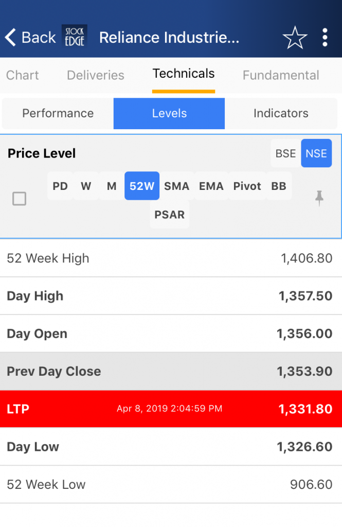Open the three-dot overflow menu
342x527 pixels.
click(x=325, y=38)
